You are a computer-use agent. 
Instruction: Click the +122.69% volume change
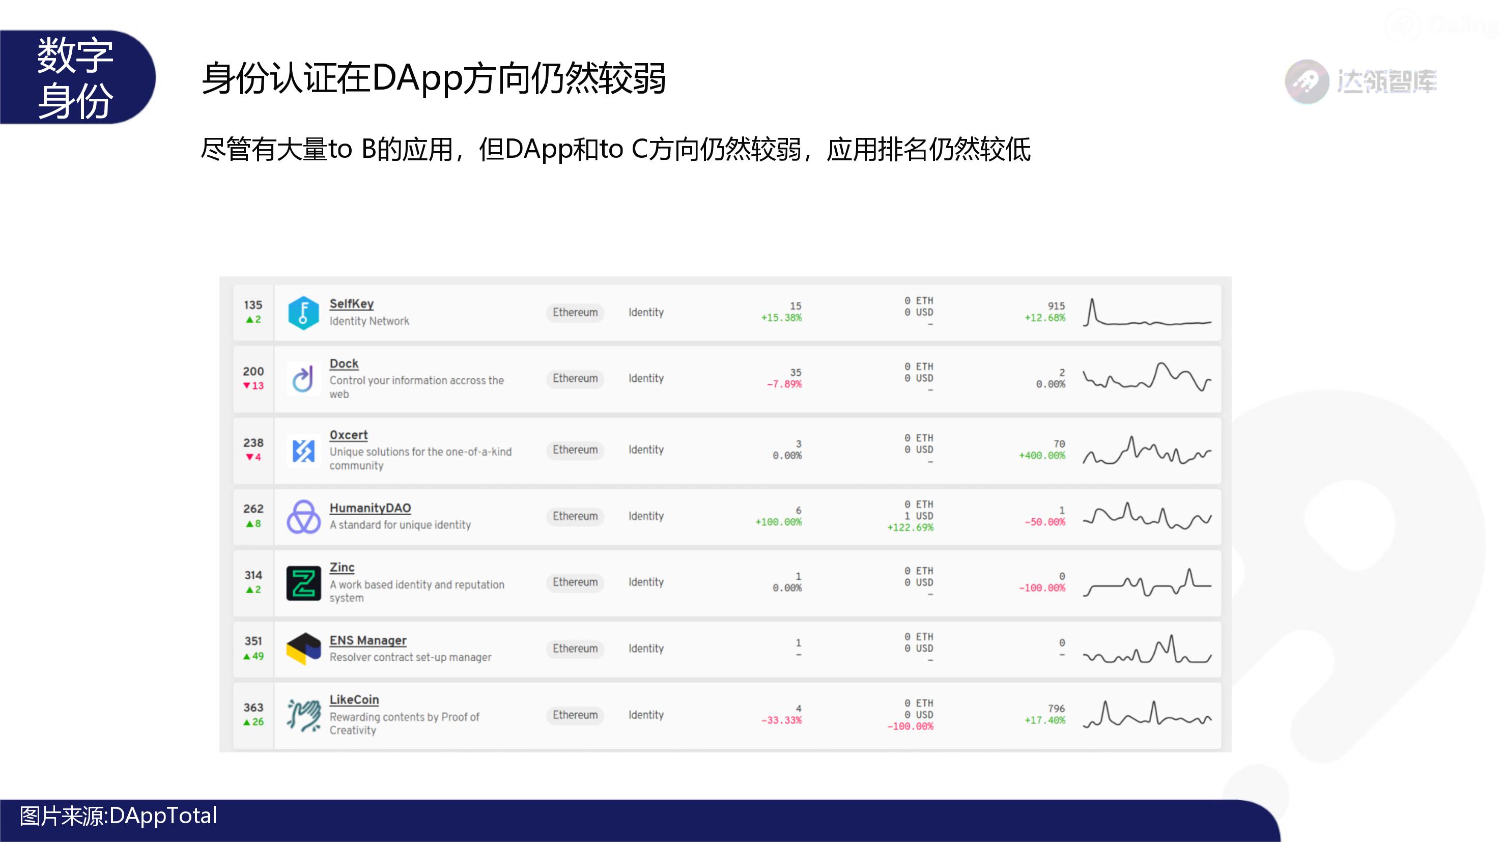click(x=910, y=528)
